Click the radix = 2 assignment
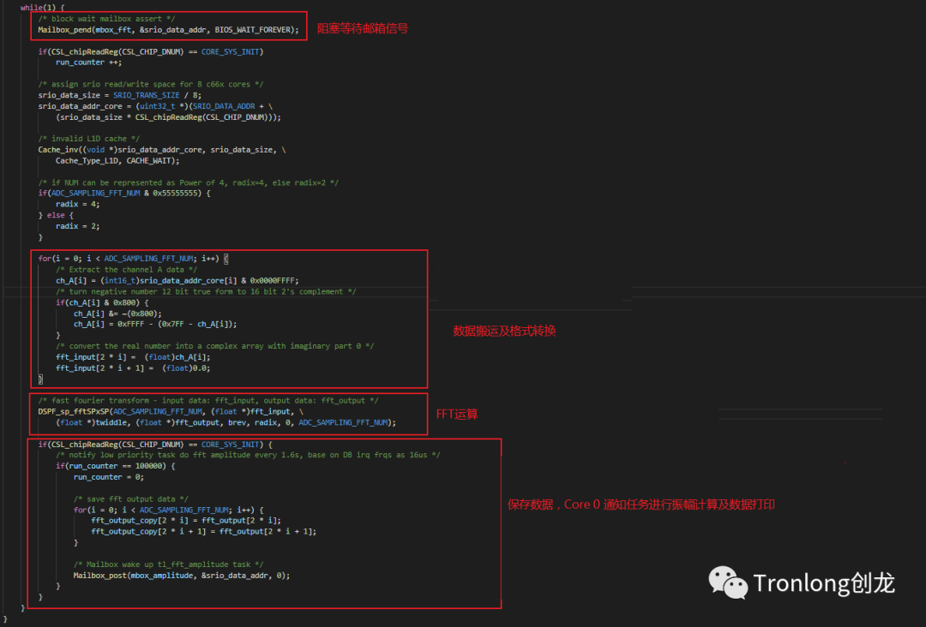This screenshot has height=627, width=926. tap(79, 226)
